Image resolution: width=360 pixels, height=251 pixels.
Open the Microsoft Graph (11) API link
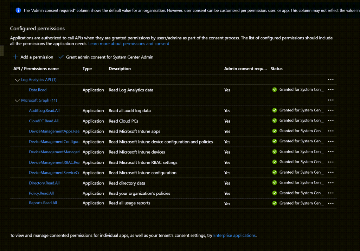(39, 101)
